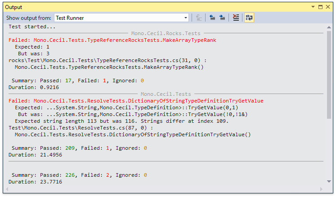Click the Test Runner text in the combo box
Screen dimensions: 336x197
(70, 18)
